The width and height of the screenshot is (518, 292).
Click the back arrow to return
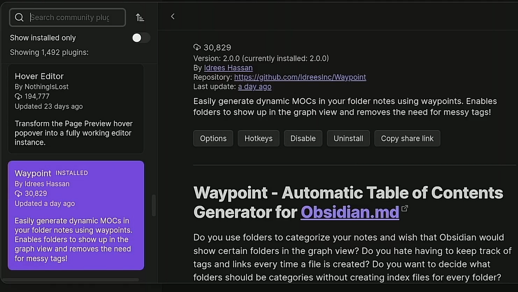click(173, 16)
